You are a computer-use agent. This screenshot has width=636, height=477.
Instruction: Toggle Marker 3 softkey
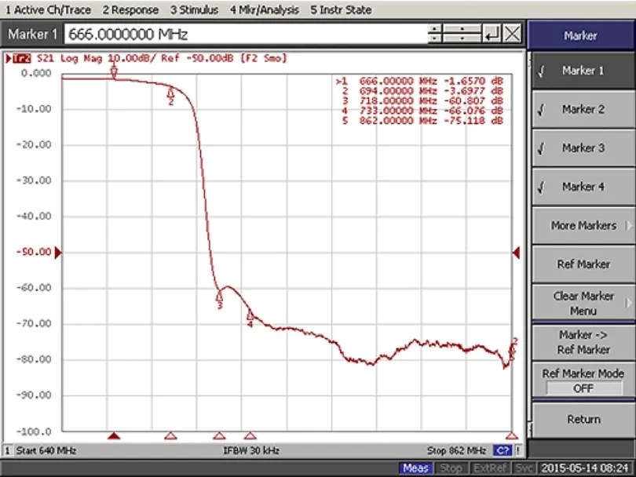[x=583, y=147]
